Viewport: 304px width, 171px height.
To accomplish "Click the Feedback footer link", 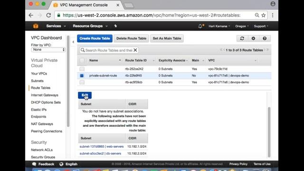I will [46, 164].
